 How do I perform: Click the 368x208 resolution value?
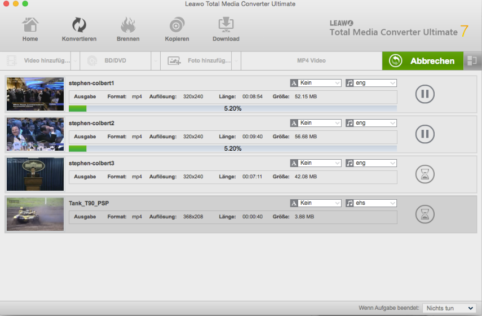tap(193, 216)
